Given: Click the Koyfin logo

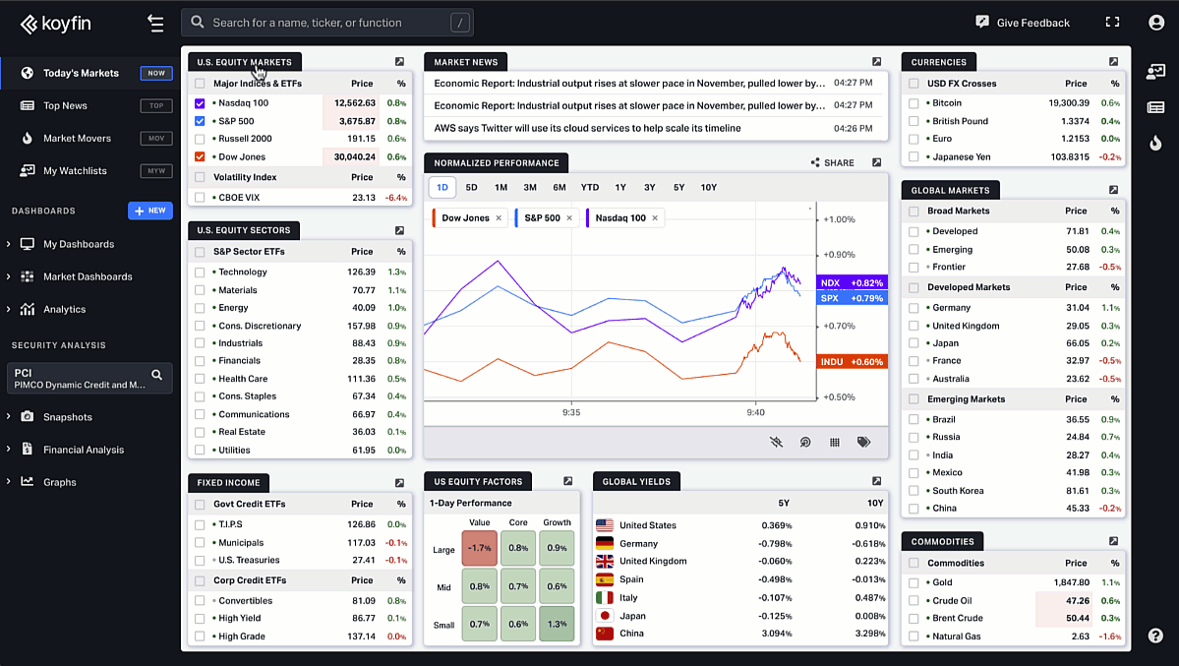Looking at the screenshot, I should pyautogui.click(x=56, y=24).
